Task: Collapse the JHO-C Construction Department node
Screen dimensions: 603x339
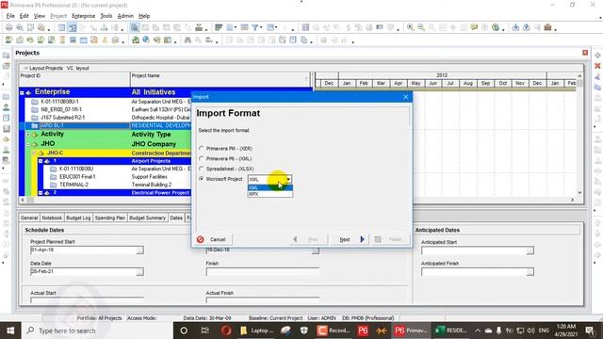Action: (x=34, y=153)
